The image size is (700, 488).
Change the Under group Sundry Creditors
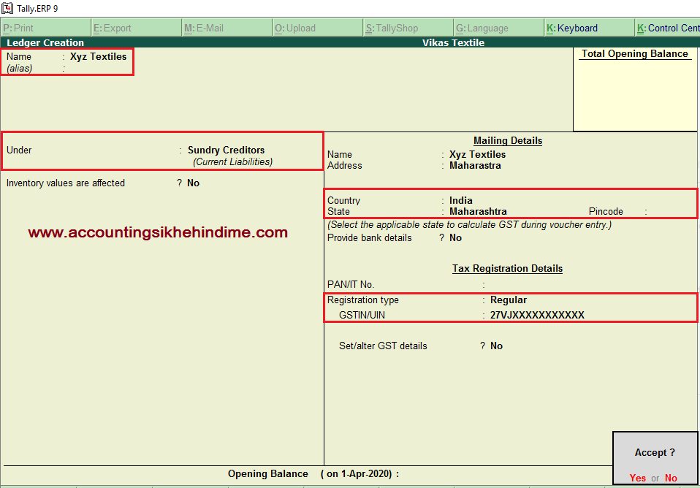point(226,150)
